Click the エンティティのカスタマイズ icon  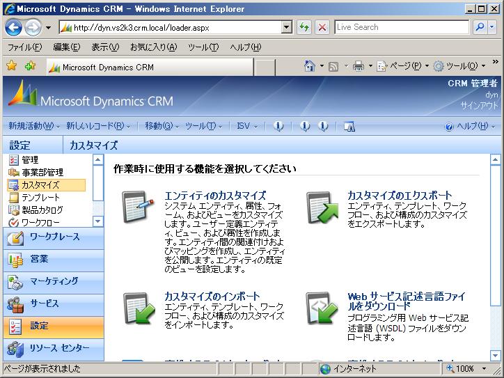pos(139,206)
